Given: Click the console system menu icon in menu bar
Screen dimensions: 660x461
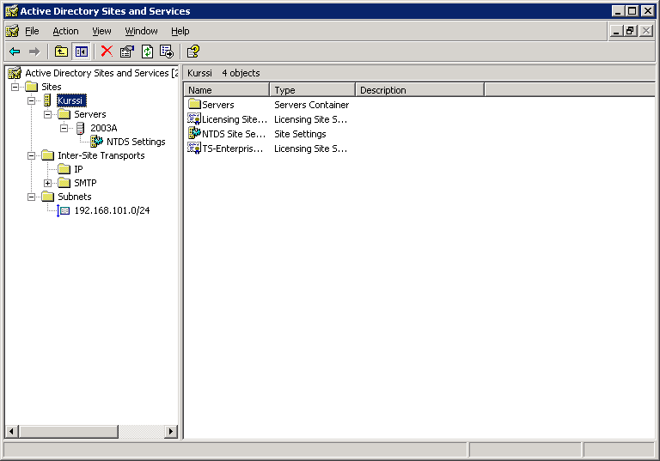Looking at the screenshot, I should click(13, 31).
